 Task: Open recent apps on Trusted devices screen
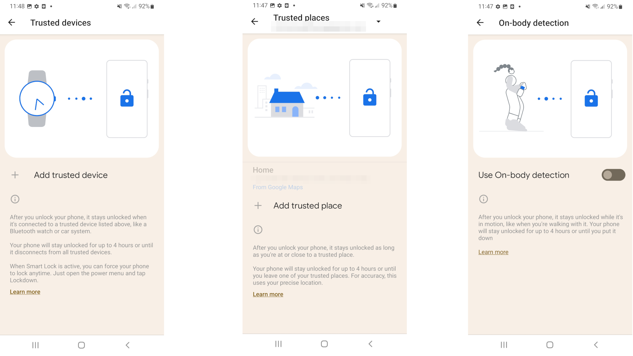coord(36,345)
